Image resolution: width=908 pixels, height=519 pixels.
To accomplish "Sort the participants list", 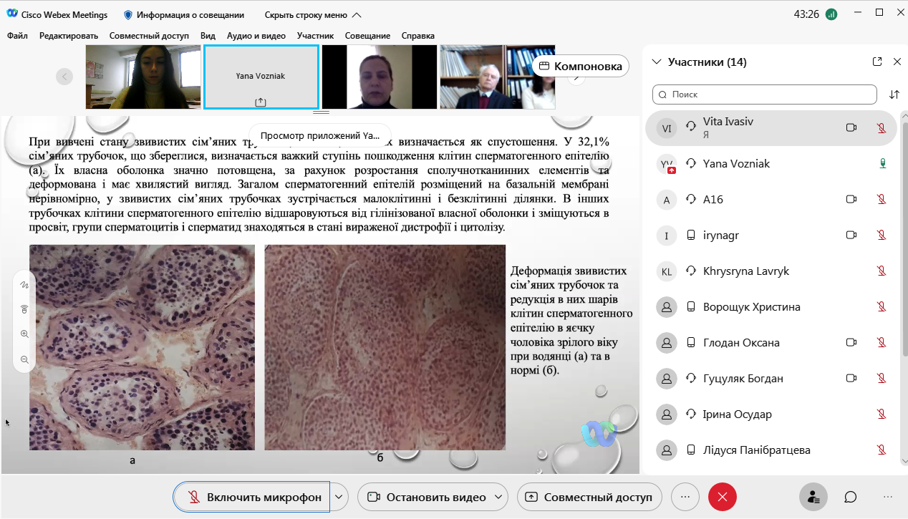I will point(894,94).
